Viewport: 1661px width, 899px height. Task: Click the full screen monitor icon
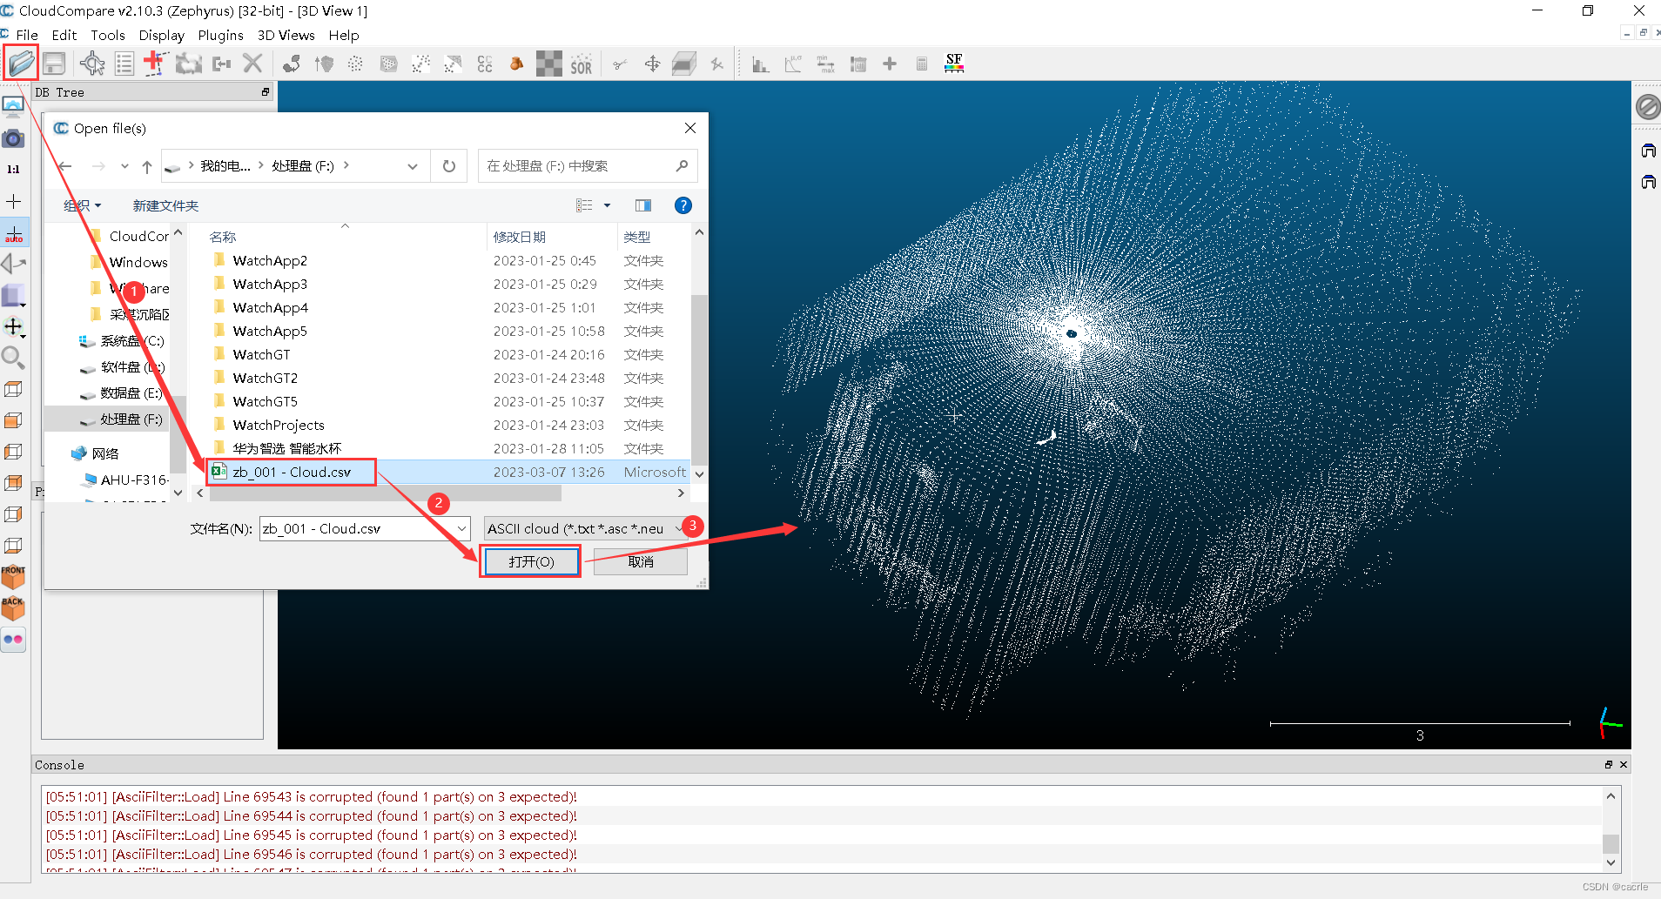click(13, 107)
